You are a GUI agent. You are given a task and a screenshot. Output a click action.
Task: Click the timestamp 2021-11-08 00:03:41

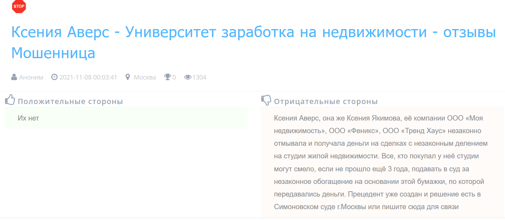click(88, 77)
